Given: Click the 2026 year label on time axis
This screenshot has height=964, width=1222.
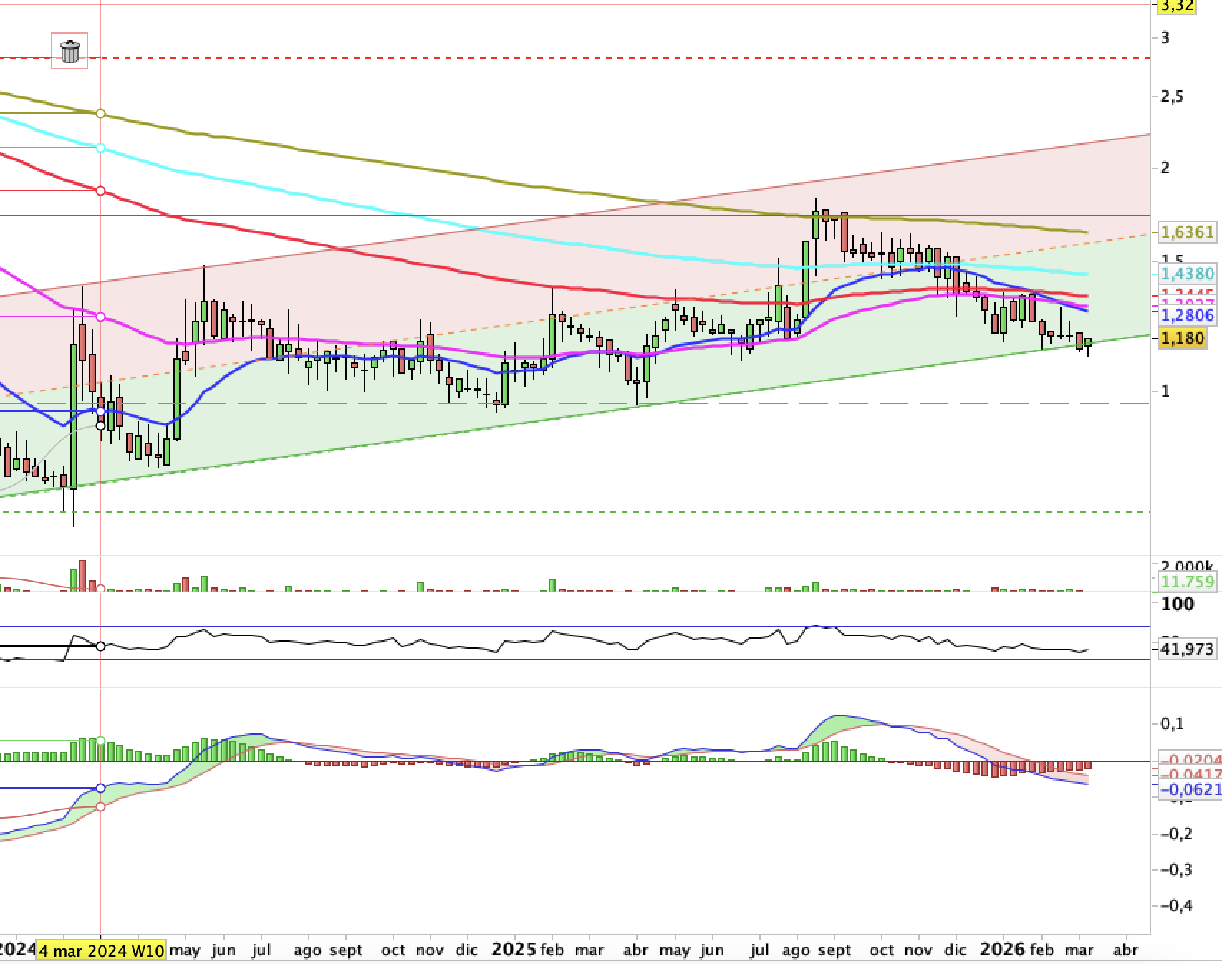Looking at the screenshot, I should (1001, 950).
